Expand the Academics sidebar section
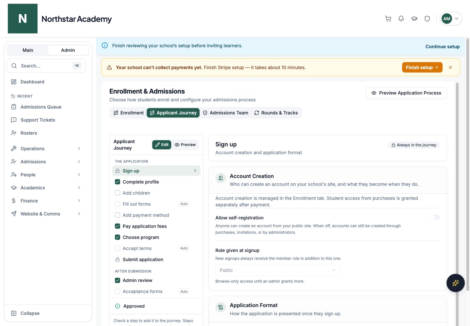 46,188
